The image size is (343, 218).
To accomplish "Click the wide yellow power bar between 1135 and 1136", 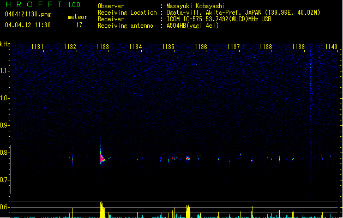I will (188, 211).
